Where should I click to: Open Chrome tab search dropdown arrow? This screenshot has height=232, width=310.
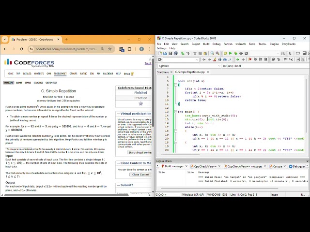[x=5, y=39]
